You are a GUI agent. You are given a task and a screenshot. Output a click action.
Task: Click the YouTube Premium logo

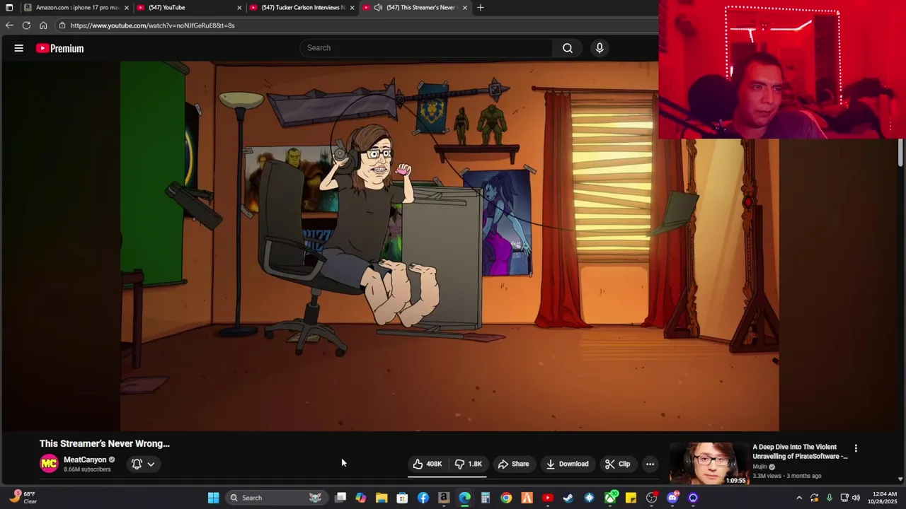[60, 48]
